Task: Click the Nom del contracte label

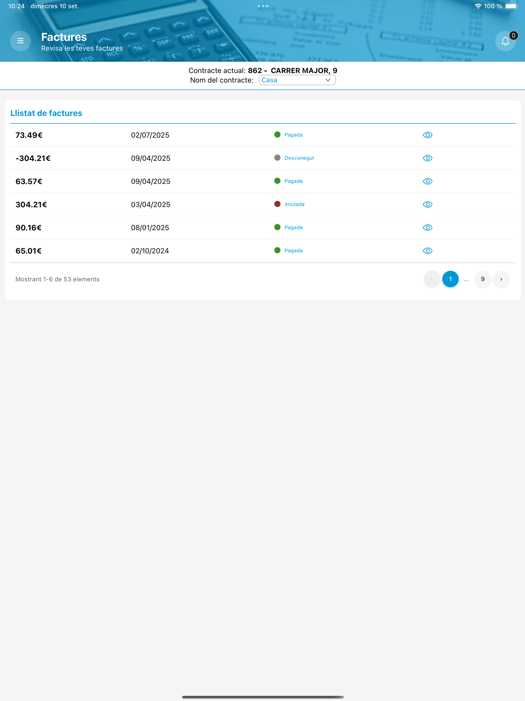Action: click(222, 80)
